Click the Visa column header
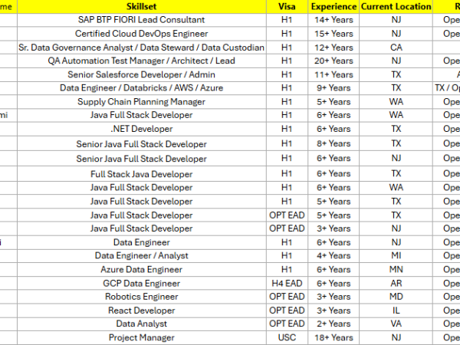Image resolution: width=460 pixels, height=345 pixels. click(x=287, y=6)
